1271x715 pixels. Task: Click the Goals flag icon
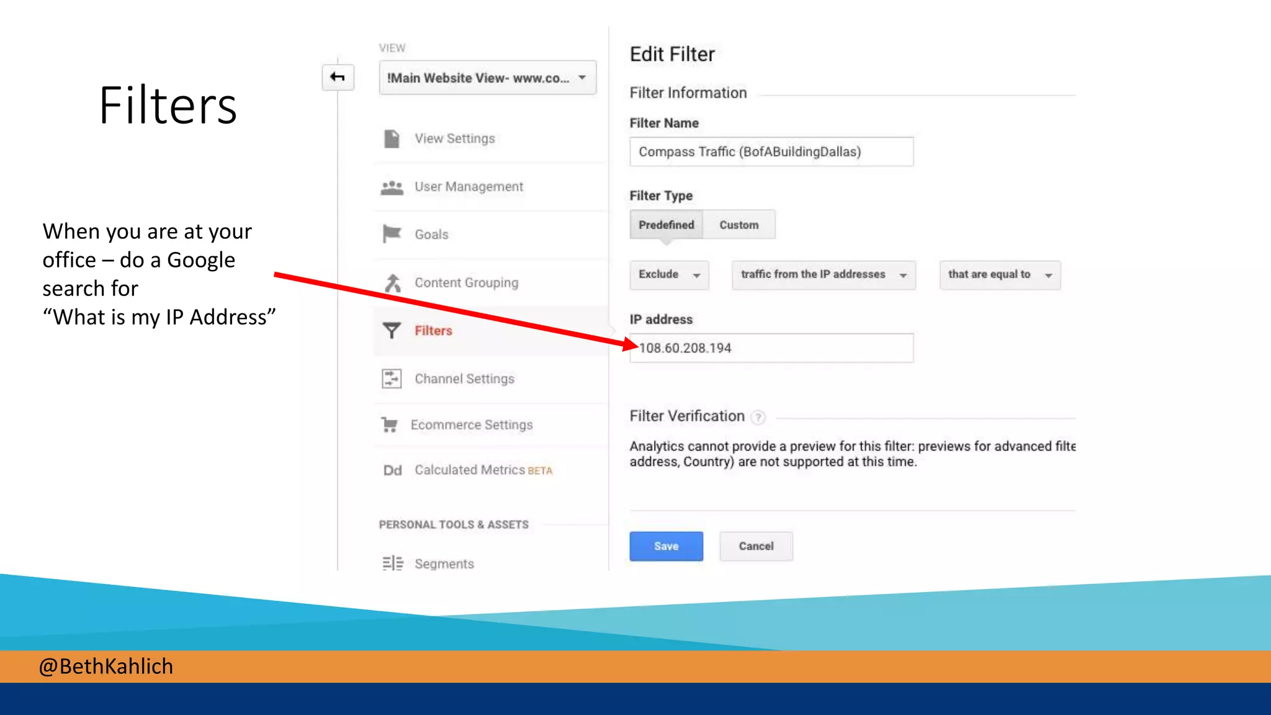coord(392,234)
